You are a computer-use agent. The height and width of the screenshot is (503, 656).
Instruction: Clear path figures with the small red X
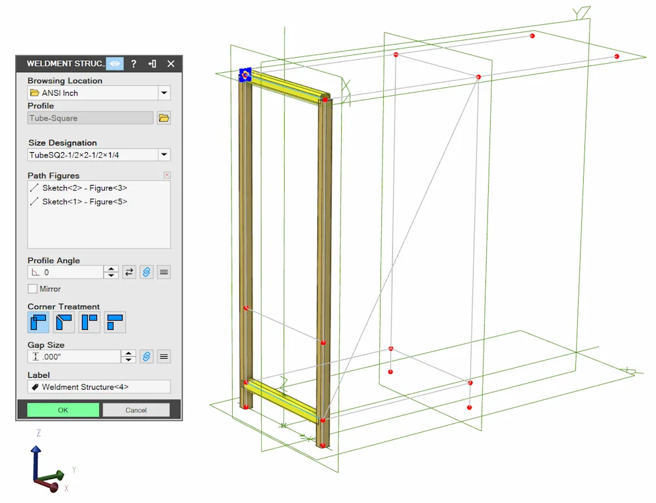point(167,175)
